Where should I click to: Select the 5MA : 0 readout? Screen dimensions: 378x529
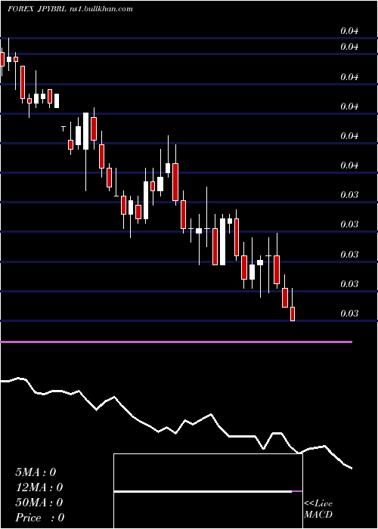point(36,472)
